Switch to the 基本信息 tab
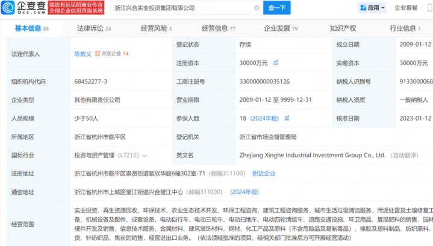 (32, 28)
